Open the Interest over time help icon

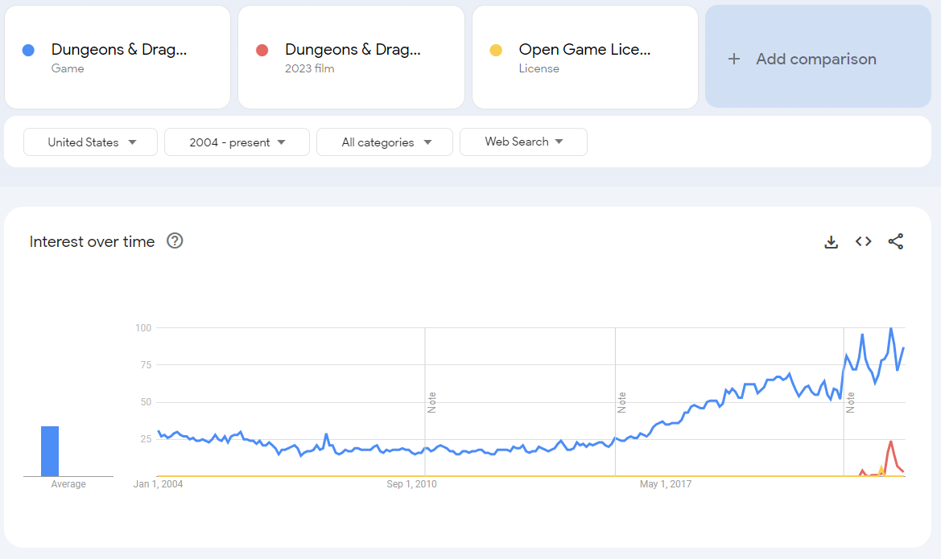(x=175, y=240)
